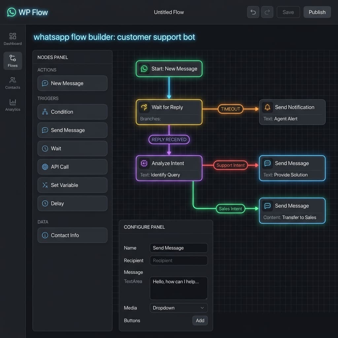Open the Analytics sidebar section

tap(13, 105)
